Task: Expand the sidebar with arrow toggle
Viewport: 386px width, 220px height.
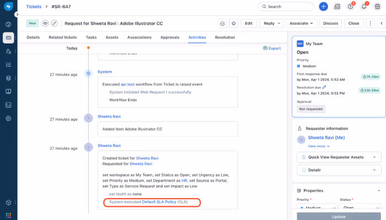Action: tap(17, 14)
